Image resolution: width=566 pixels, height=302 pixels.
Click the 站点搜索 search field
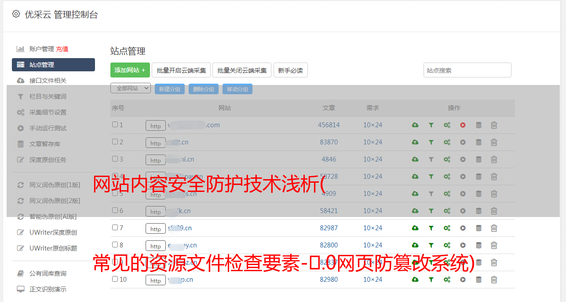tap(467, 70)
